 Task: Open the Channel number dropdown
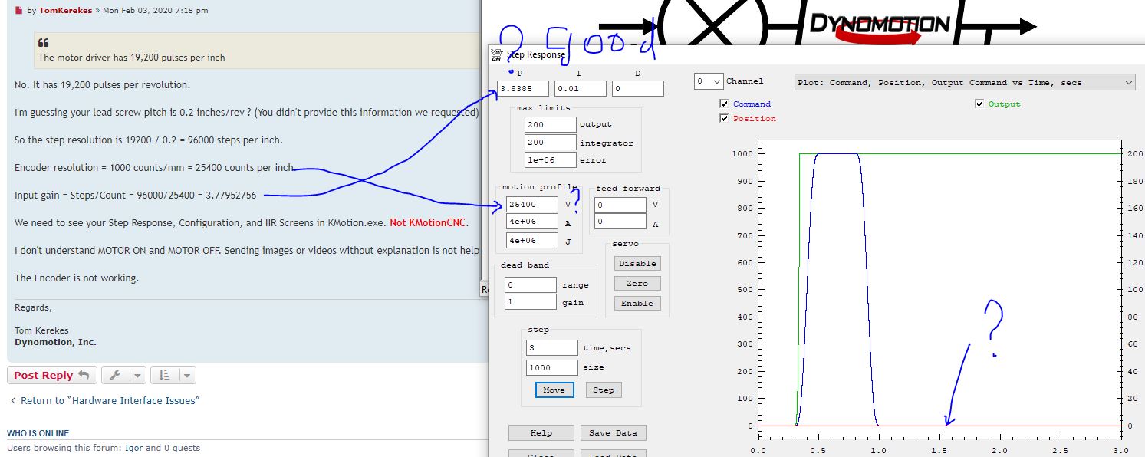click(709, 81)
